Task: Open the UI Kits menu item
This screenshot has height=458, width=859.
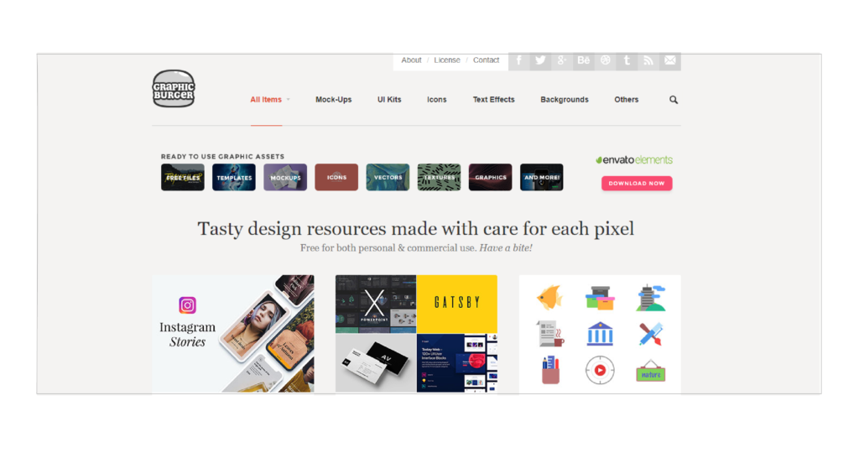Action: (389, 100)
